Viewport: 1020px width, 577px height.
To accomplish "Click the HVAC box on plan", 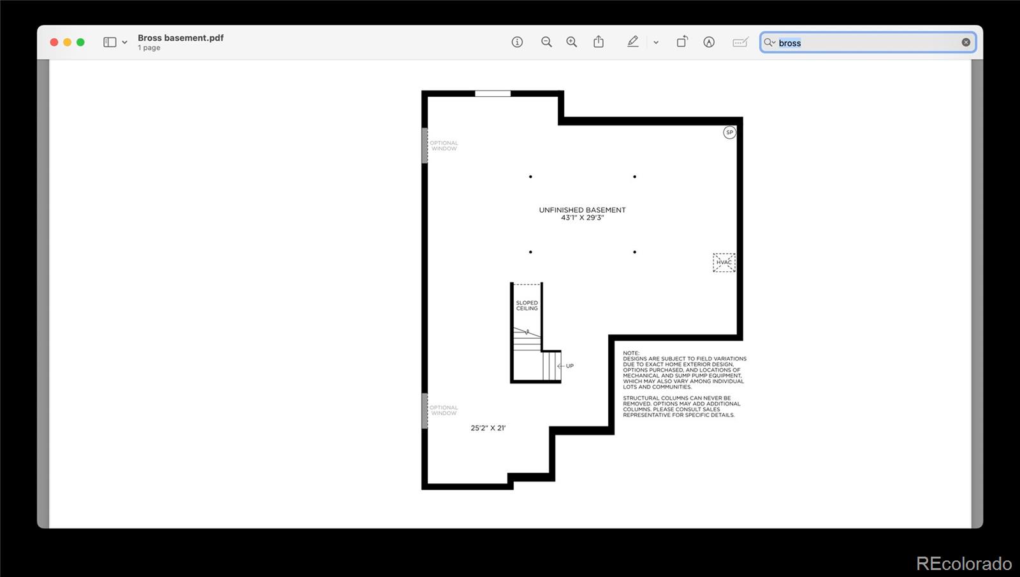I will tap(724, 262).
